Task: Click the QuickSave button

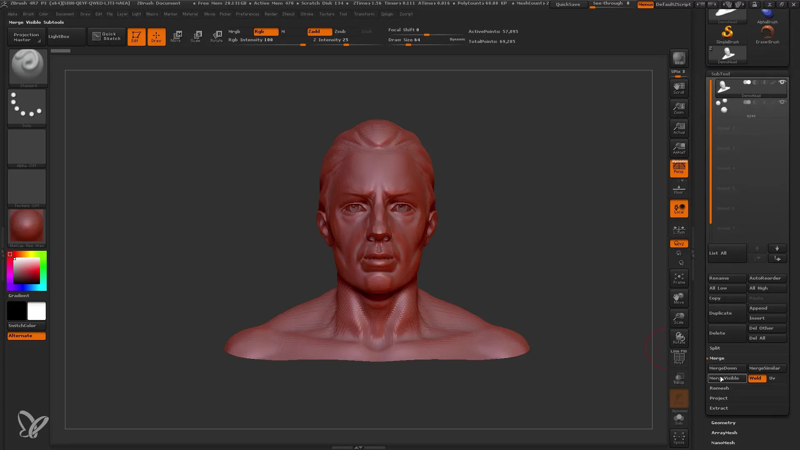Action: [568, 5]
